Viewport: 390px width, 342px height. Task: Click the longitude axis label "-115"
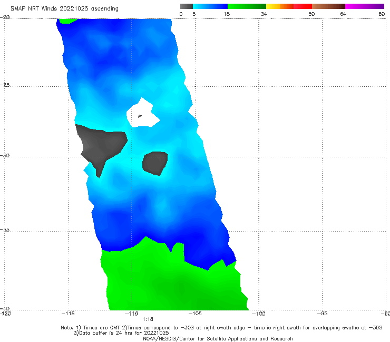point(68,314)
